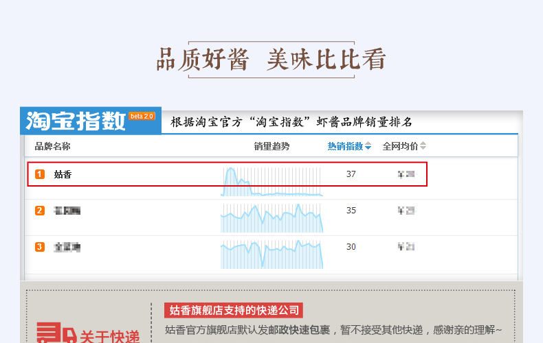Sort by 热销指数 column arrow
The image size is (543, 343).
pos(368,146)
